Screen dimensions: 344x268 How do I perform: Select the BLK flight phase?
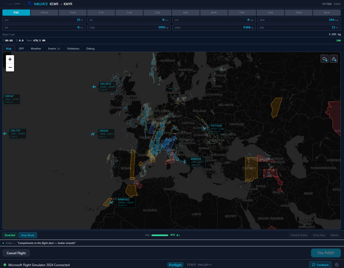pyautogui.click(x=327, y=12)
